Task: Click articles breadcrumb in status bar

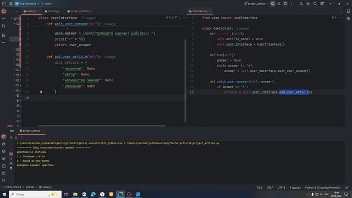Action: point(30,187)
